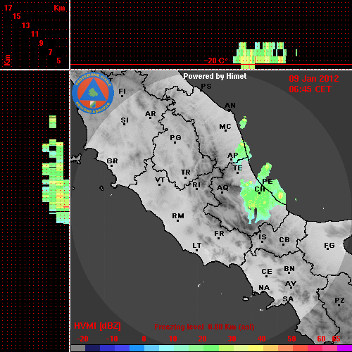This screenshot has width=352, height=352.
Task: Click the 09 Jan 2012 date label
Action: click(x=314, y=79)
